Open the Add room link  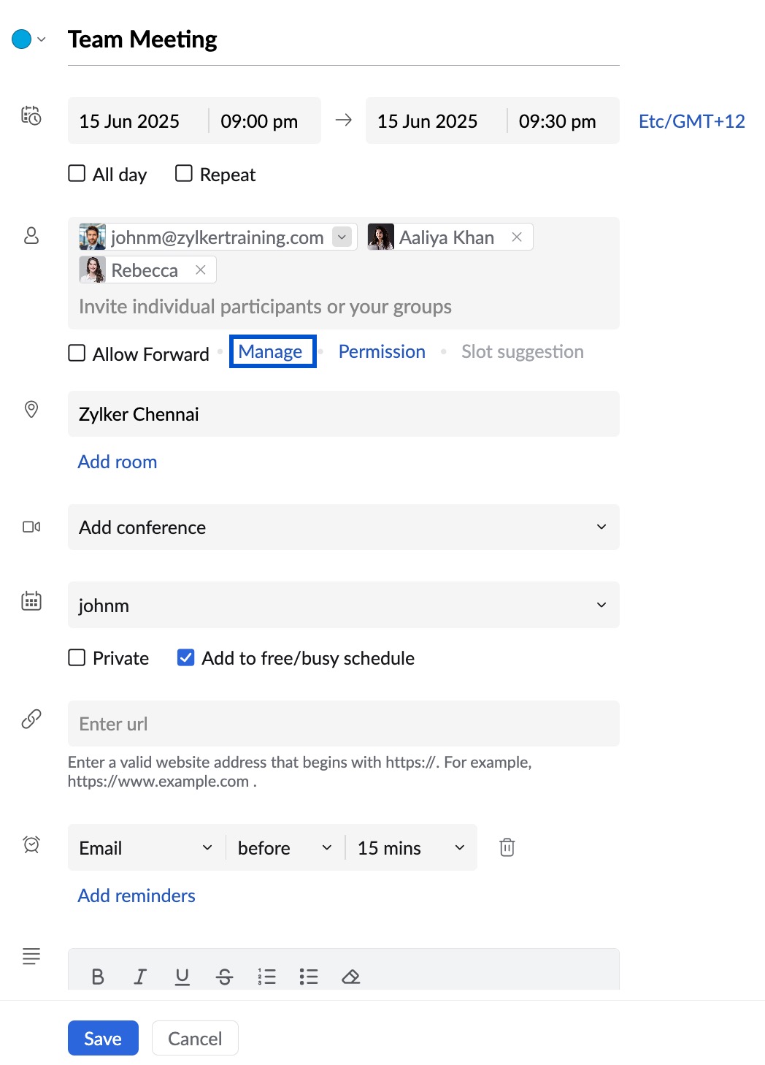tap(117, 462)
